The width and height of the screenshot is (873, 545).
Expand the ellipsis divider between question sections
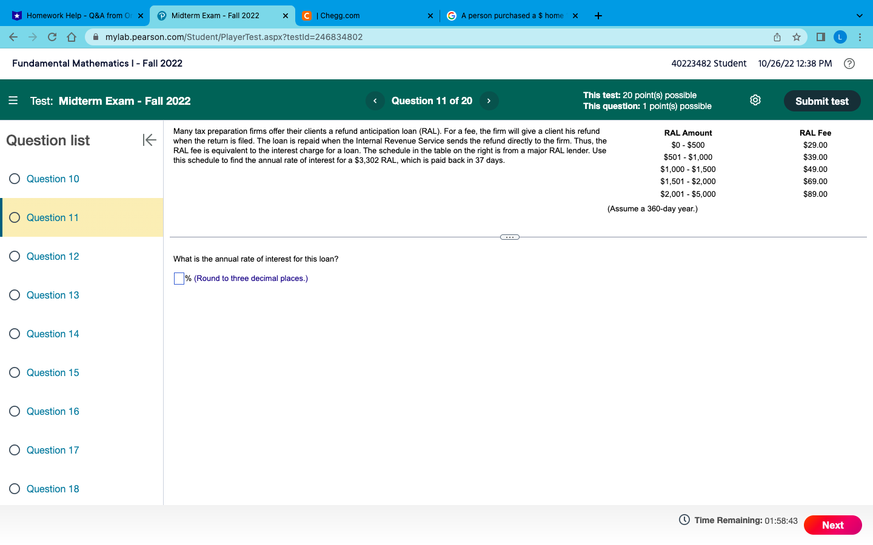[509, 237]
